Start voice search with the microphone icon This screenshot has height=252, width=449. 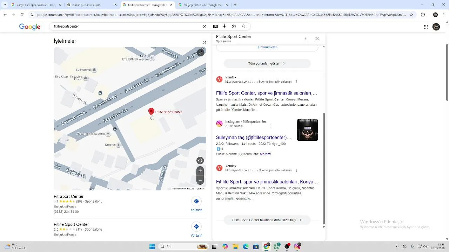tap(224, 26)
